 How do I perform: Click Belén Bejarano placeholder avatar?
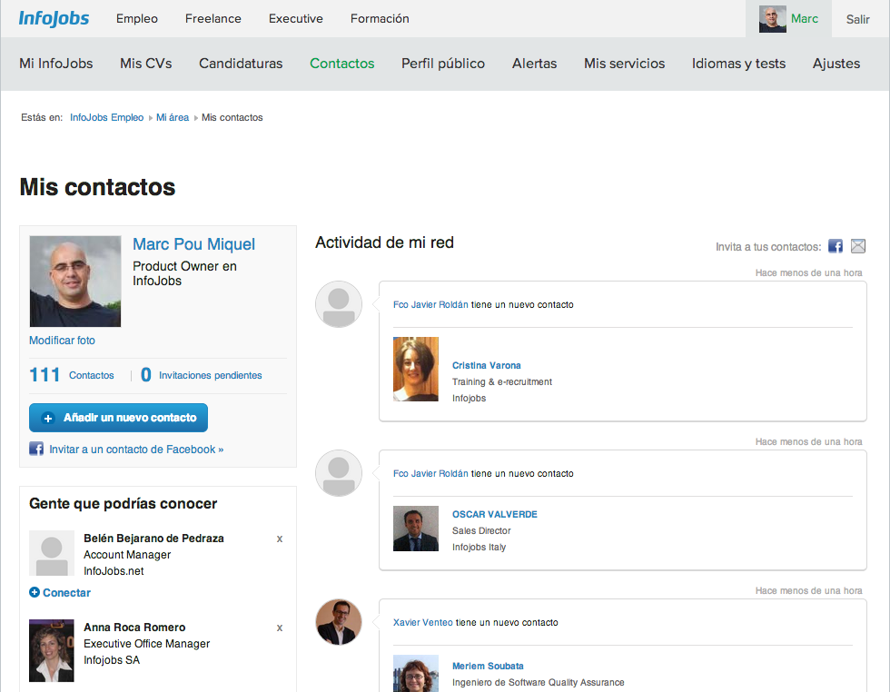tap(52, 553)
